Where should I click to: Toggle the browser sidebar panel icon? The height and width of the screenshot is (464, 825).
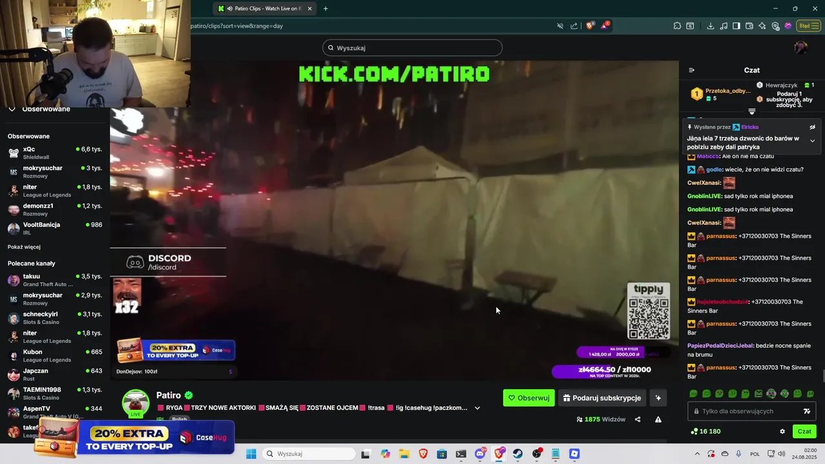pos(736,26)
